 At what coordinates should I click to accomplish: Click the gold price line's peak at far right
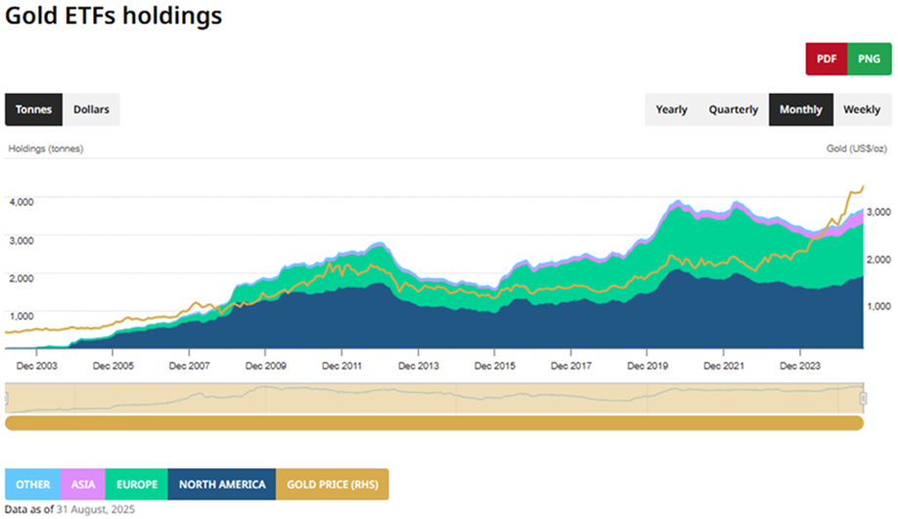[861, 188]
